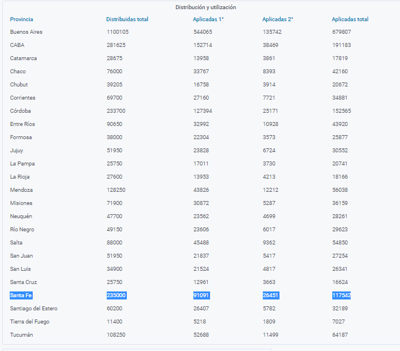Select the Entre Ríos province cell

(x=22, y=124)
